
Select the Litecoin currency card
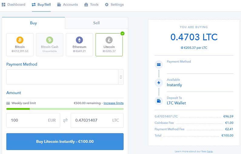pos(109,45)
